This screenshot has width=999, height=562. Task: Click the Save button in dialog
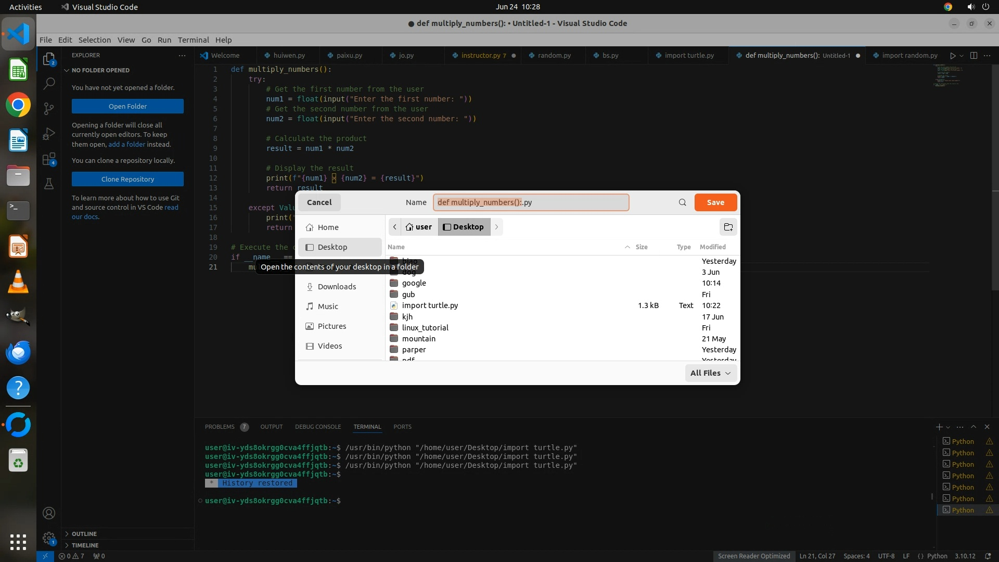click(715, 202)
